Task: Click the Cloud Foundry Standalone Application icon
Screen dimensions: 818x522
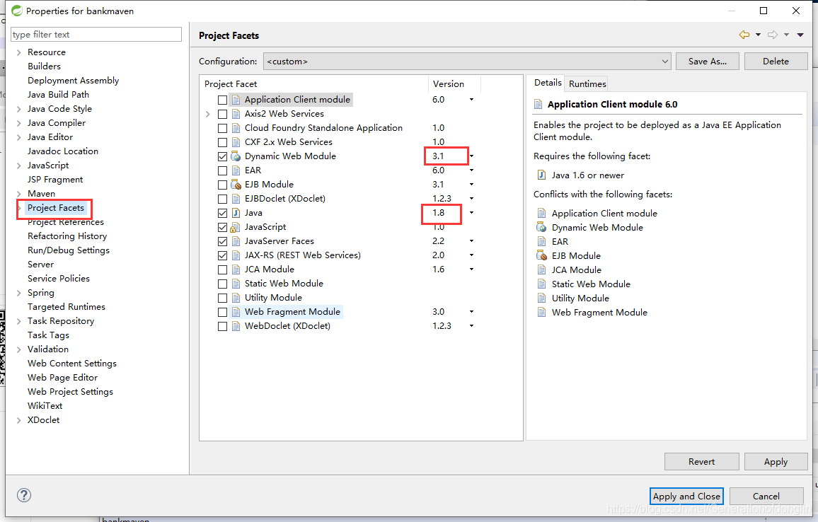Action: click(x=236, y=128)
